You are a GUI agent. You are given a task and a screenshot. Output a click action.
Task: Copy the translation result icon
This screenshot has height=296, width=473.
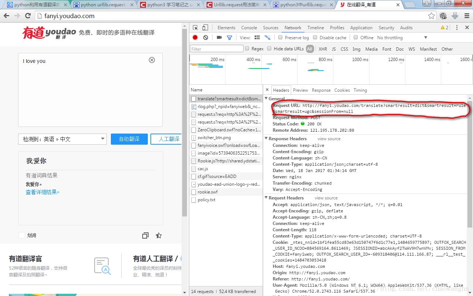tap(145, 236)
